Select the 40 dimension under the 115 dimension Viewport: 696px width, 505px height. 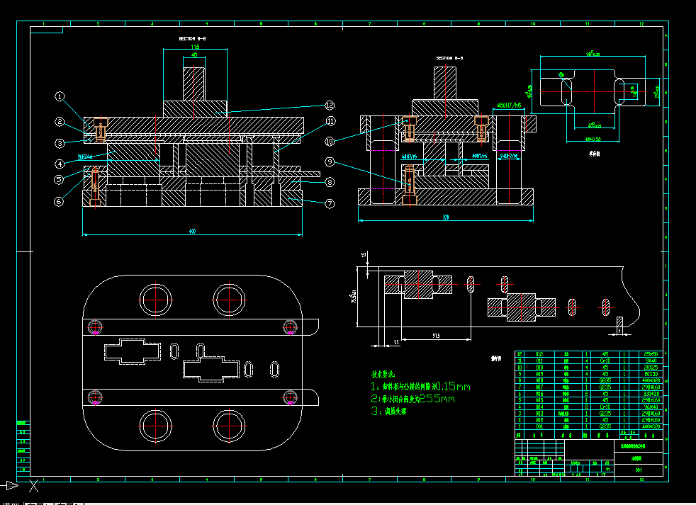pyautogui.click(x=194, y=55)
